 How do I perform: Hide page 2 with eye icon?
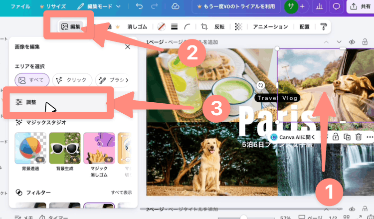click(352, 209)
